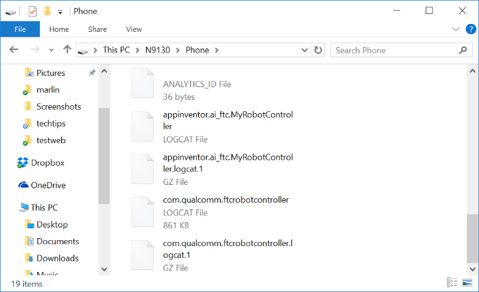Open the File menu
The image size is (479, 292).
(20, 29)
